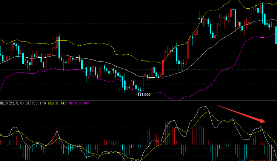277x161 pixels.
Task: Click the 111.650 low price label
Action: [x=143, y=95]
